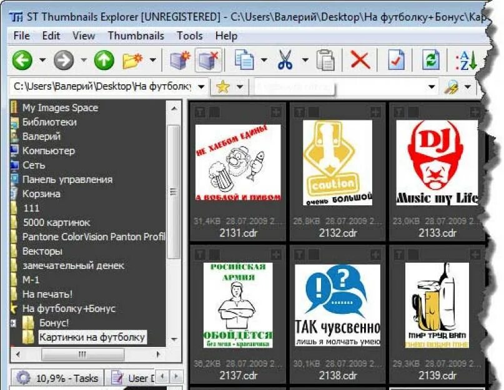504x390 pixels.
Task: Select Библиотеки in folder tree
Action: 49,122
